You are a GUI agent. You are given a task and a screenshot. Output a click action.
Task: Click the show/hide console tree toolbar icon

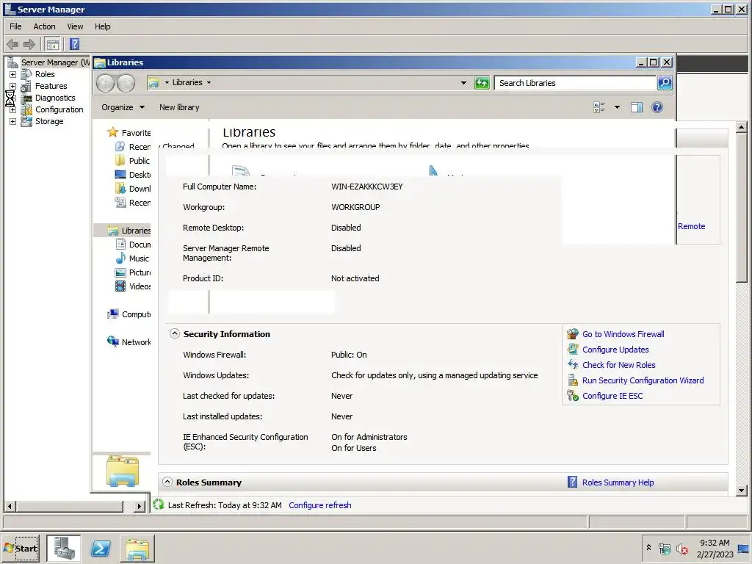tap(53, 45)
